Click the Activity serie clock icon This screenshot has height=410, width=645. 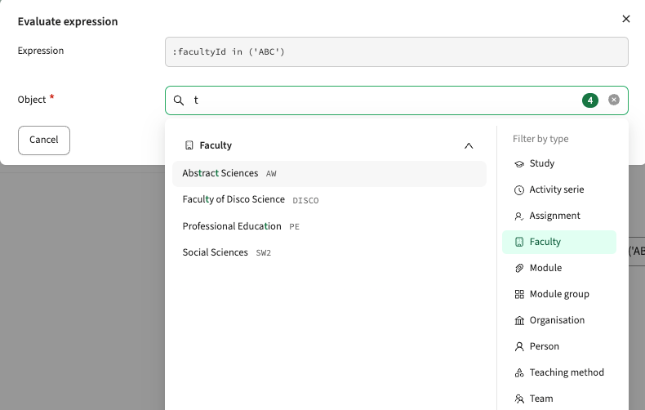pyautogui.click(x=519, y=190)
